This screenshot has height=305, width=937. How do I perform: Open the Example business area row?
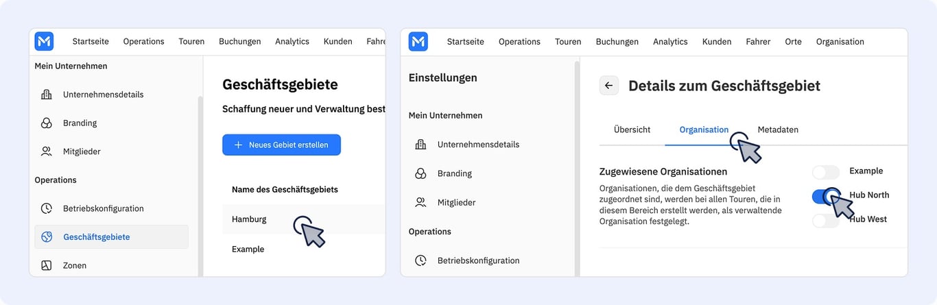pos(303,249)
